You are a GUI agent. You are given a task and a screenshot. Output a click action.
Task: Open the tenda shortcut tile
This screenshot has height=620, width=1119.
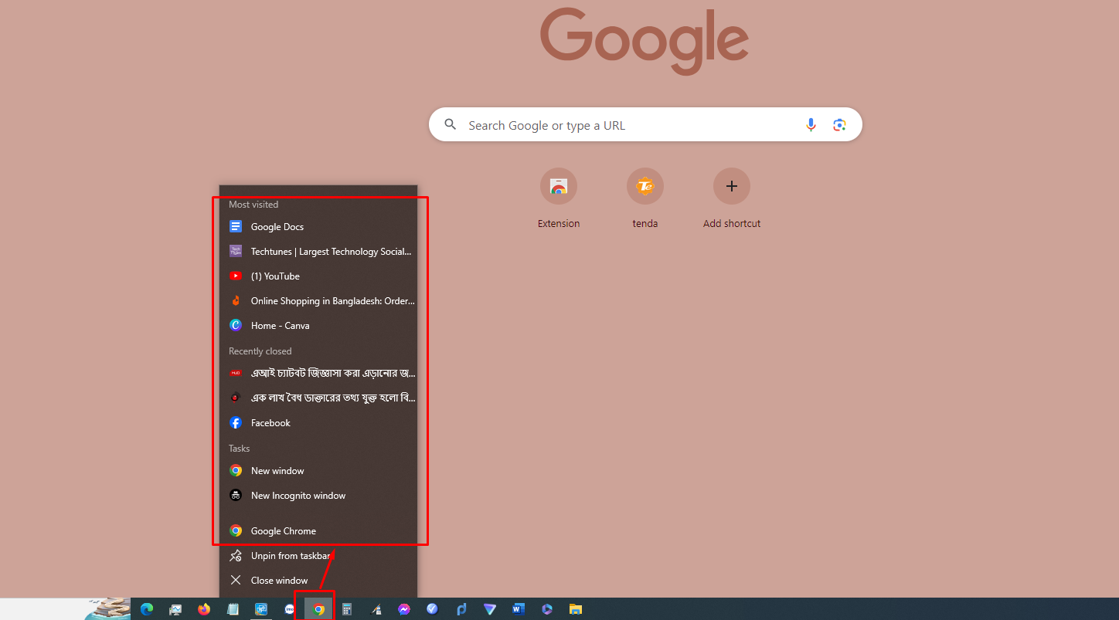pos(645,198)
